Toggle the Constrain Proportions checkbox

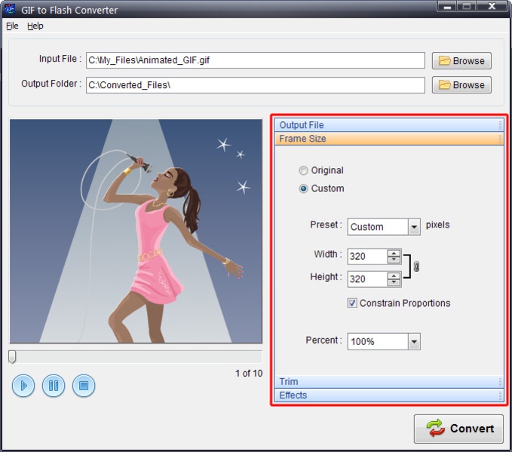(x=352, y=303)
